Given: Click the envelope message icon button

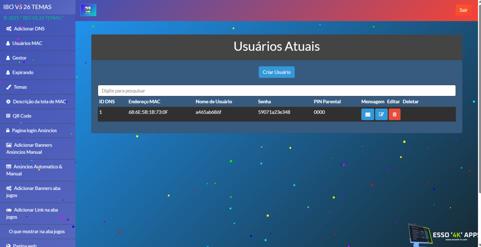Looking at the screenshot, I should [368, 114].
